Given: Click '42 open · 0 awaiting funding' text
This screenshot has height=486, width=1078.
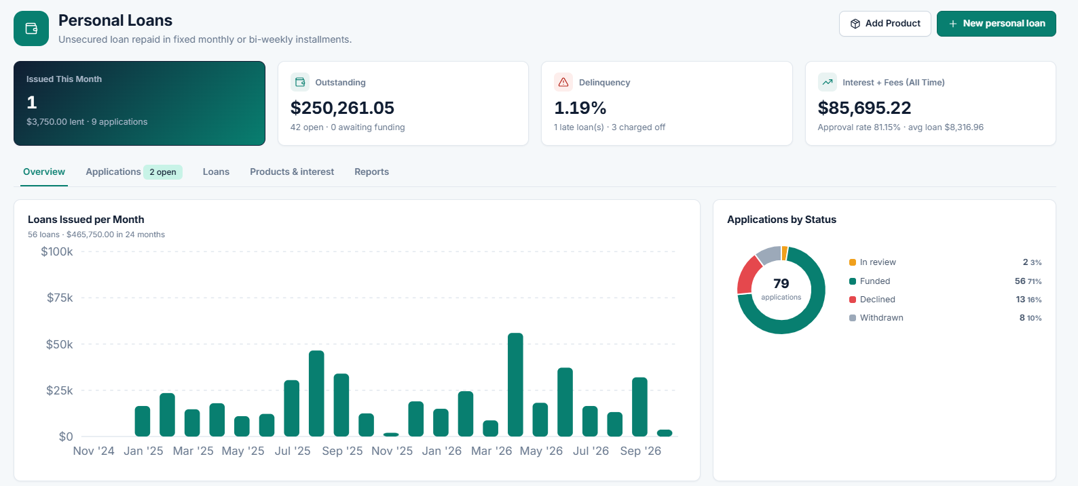Looking at the screenshot, I should pyautogui.click(x=348, y=127).
